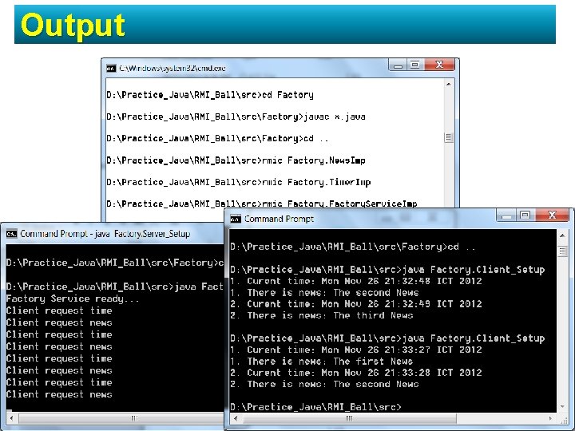575x431 pixels.
Task: Click the vertical scrollbar thumb in cmd.exe window
Action: 449,138
